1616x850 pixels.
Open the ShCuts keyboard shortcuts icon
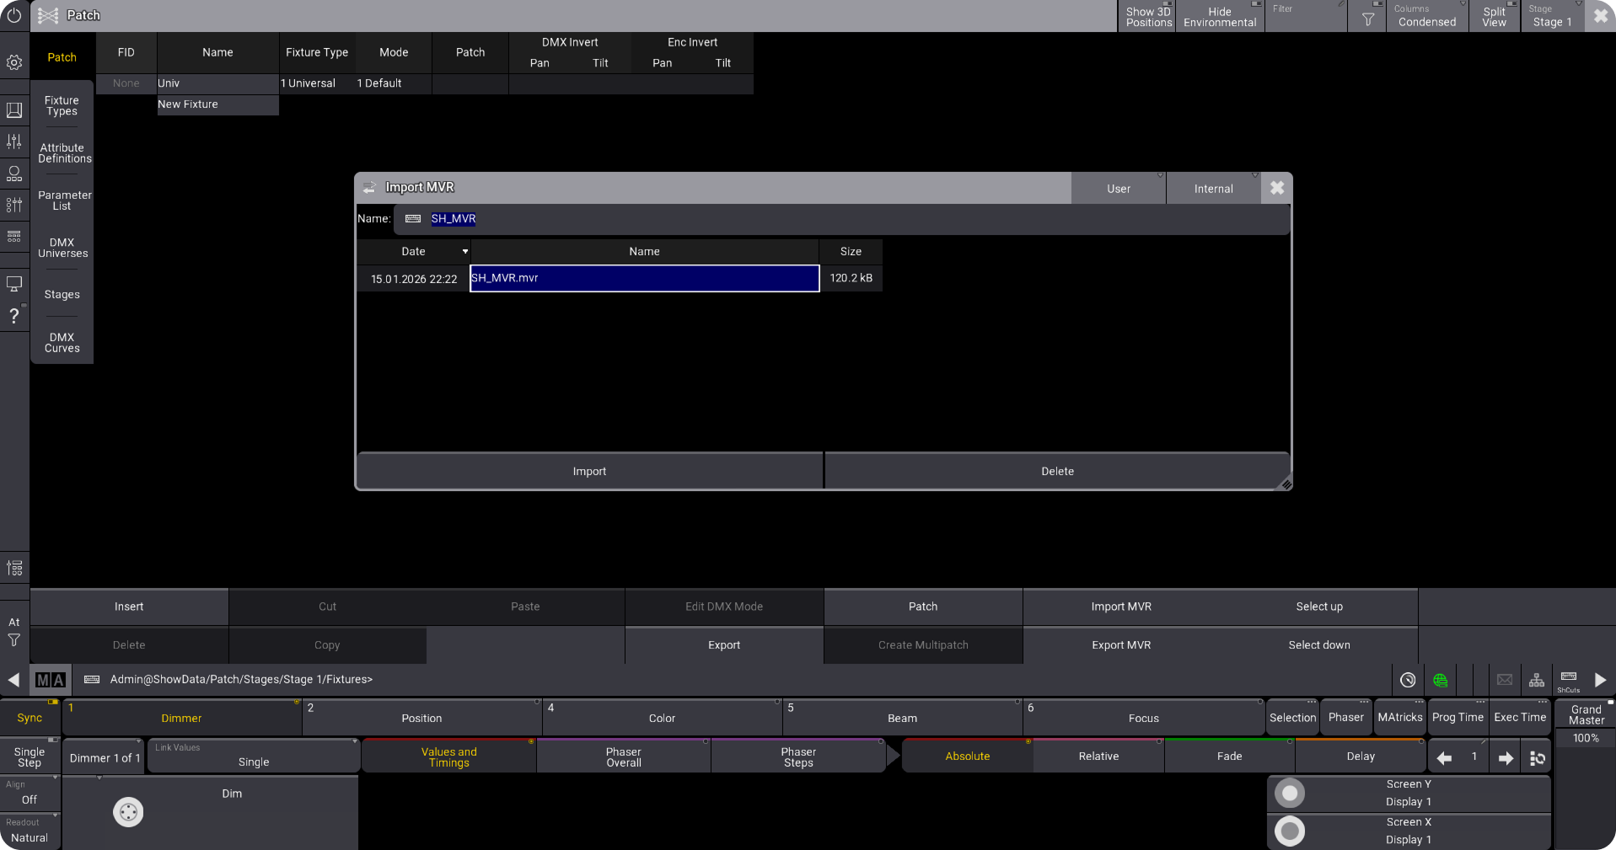(1568, 680)
